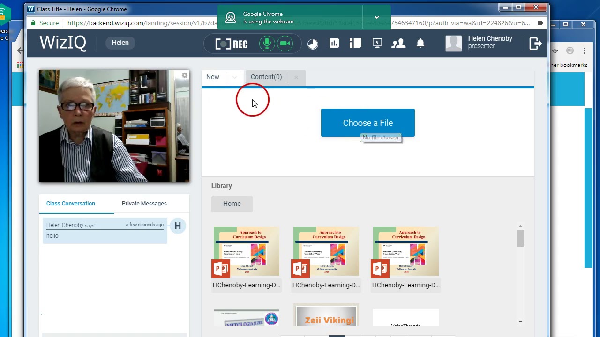Toggle the green webcam video button
Image resolution: width=600 pixels, height=337 pixels.
pyautogui.click(x=285, y=44)
